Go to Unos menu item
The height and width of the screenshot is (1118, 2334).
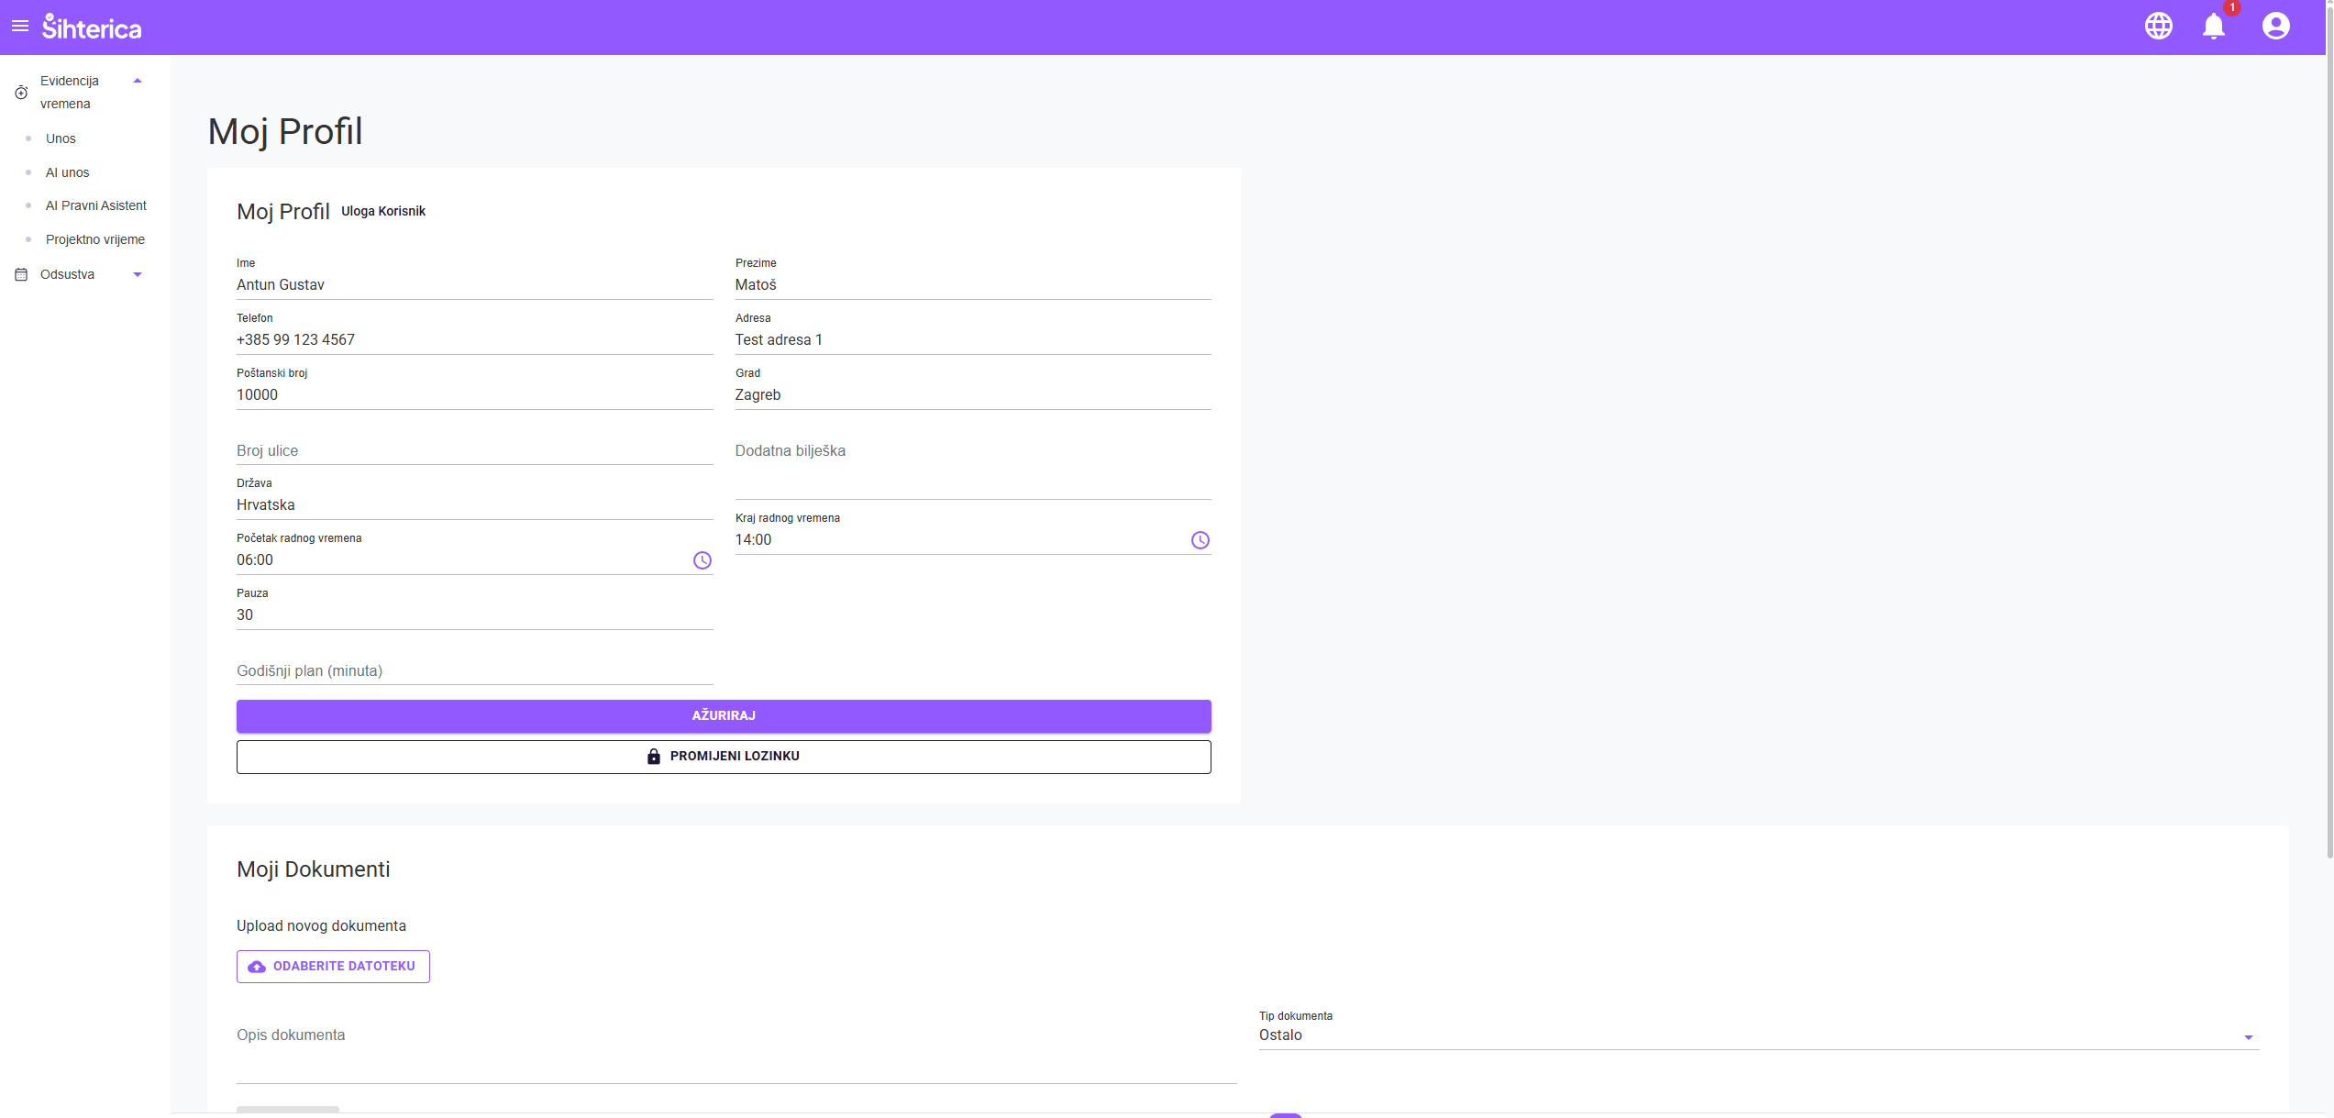coord(61,138)
